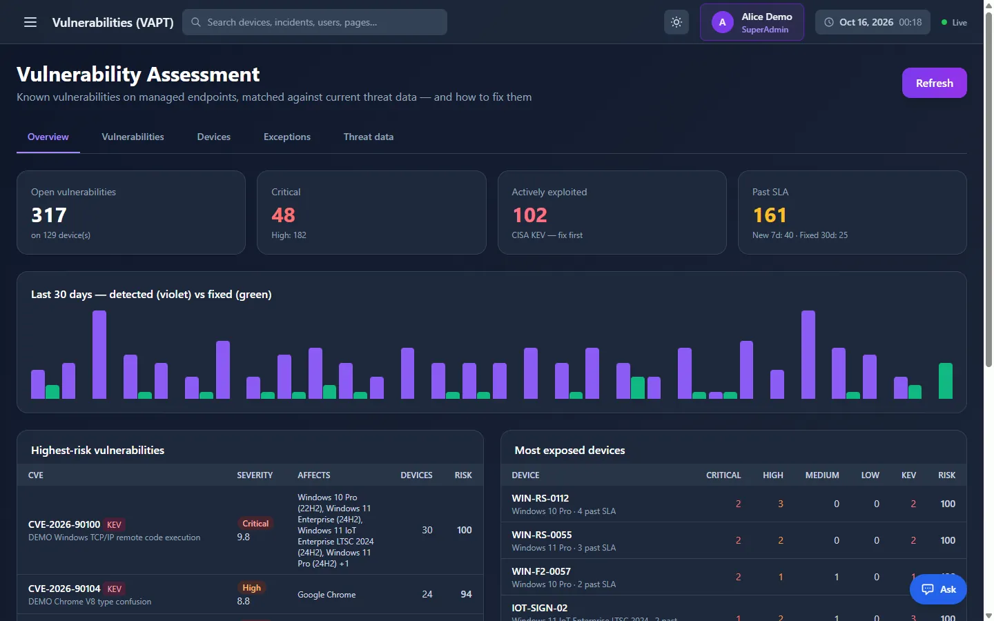Click RISK header in Highest-risk vulnerabilities table
The width and height of the screenshot is (994, 621).
tap(463, 475)
